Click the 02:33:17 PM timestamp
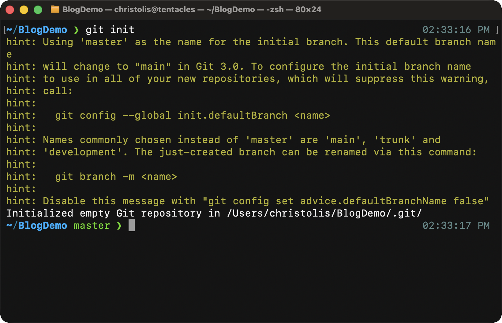The image size is (502, 323). 456,225
